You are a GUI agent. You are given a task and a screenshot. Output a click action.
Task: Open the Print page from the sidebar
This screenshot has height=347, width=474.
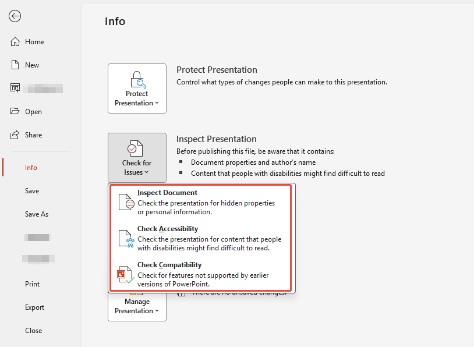tap(31, 284)
